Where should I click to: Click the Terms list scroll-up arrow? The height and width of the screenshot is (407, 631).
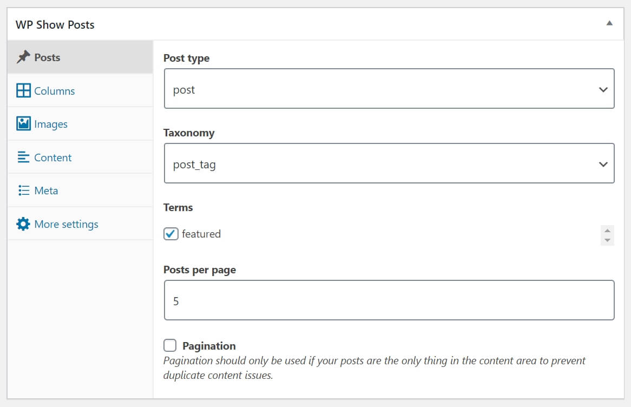pos(607,231)
